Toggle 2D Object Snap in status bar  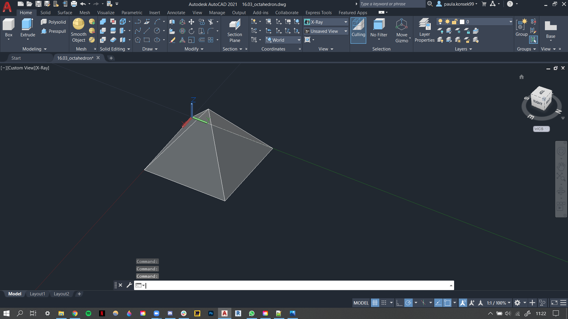coord(447,303)
